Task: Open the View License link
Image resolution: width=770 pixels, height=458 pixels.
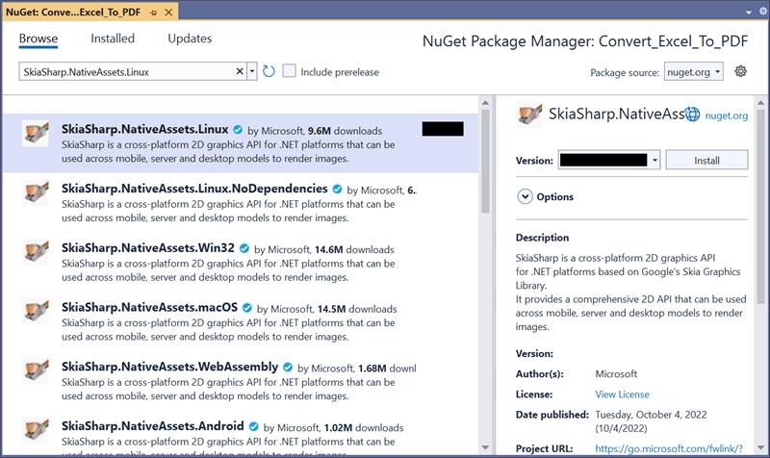Action: pyautogui.click(x=622, y=394)
